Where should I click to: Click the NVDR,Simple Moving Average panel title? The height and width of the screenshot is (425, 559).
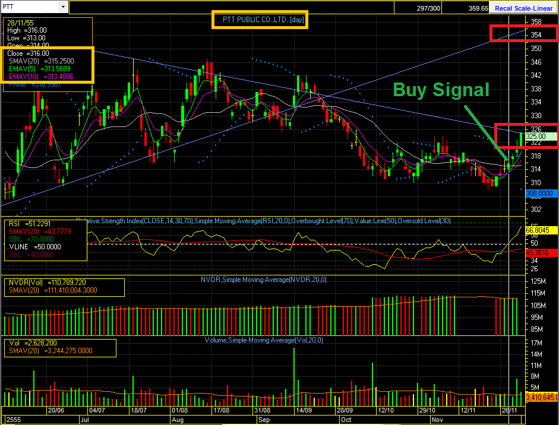263,280
